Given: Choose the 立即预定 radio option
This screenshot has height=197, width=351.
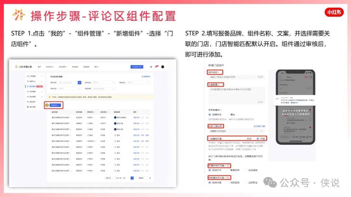Looking at the screenshot, I should (246, 182).
